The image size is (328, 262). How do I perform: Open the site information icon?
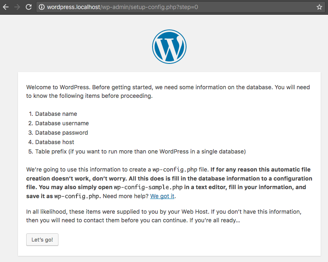(x=42, y=7)
